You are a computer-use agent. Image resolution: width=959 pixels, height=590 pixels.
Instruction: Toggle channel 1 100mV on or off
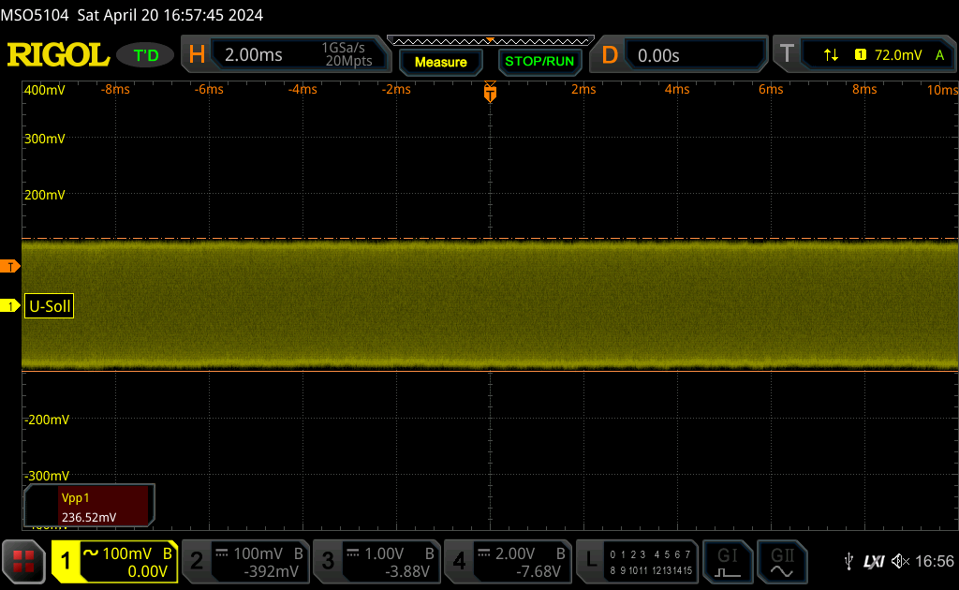pyautogui.click(x=114, y=561)
